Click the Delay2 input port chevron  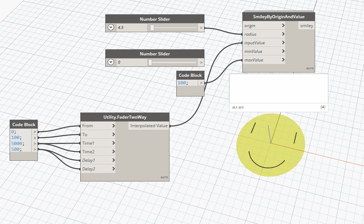pyautogui.click(x=113, y=169)
